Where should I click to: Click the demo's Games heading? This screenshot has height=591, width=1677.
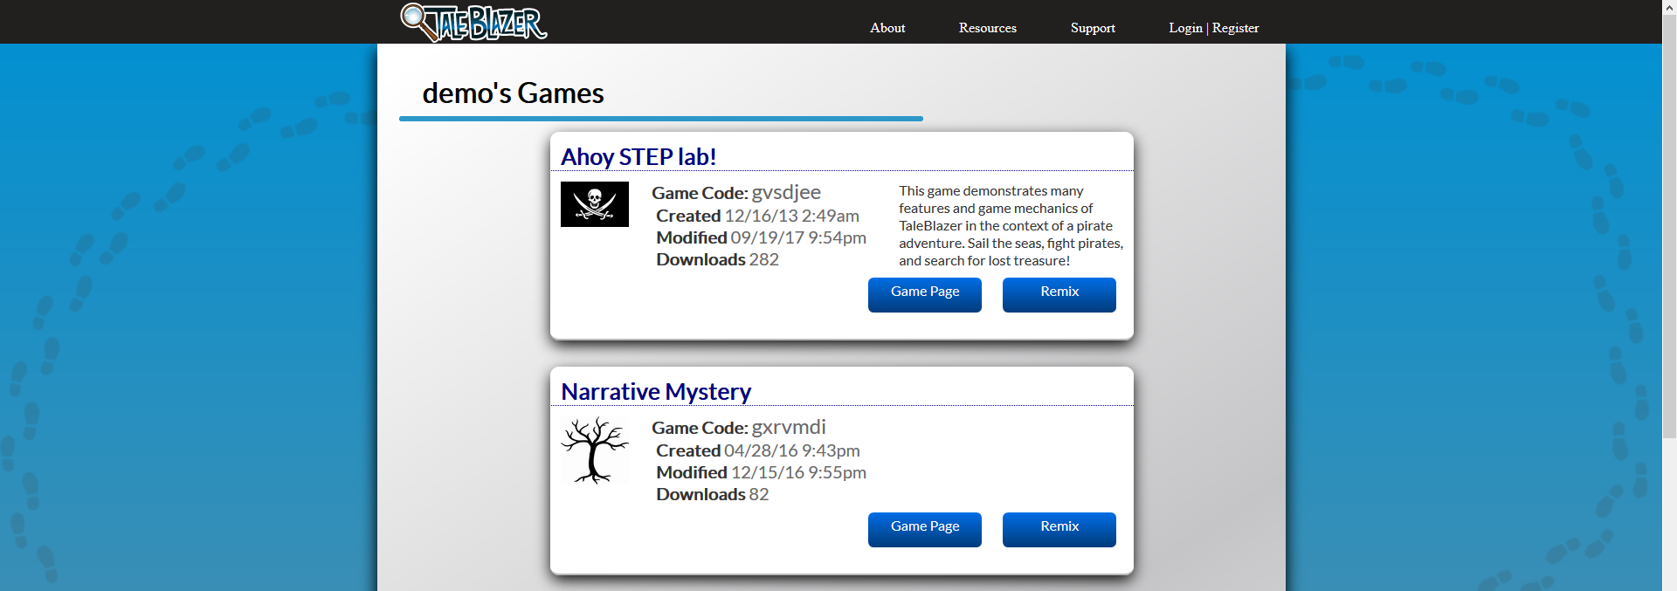click(x=513, y=93)
